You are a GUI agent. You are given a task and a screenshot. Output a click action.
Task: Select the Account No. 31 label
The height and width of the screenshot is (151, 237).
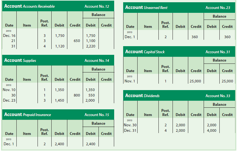(218, 52)
